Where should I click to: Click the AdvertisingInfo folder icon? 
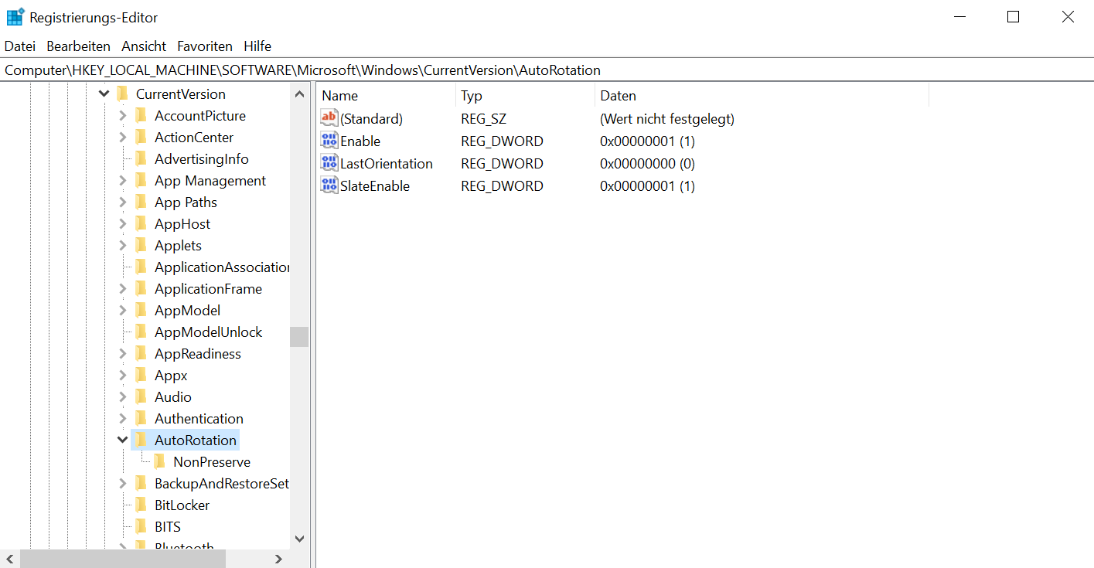tap(141, 158)
